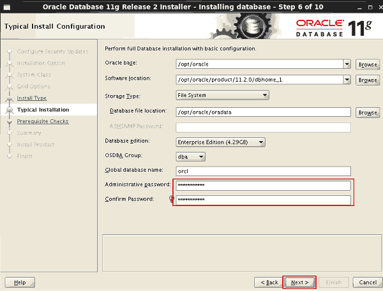The image size is (383, 291).
Task: Browse for Database file location
Action: [x=368, y=112]
